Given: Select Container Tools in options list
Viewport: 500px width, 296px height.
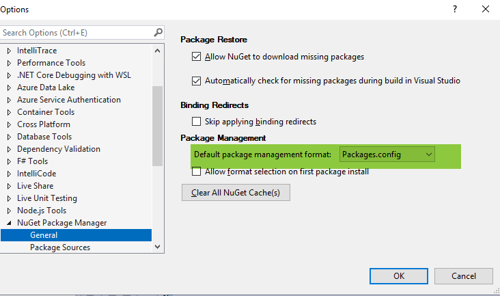Looking at the screenshot, I should click(46, 112).
